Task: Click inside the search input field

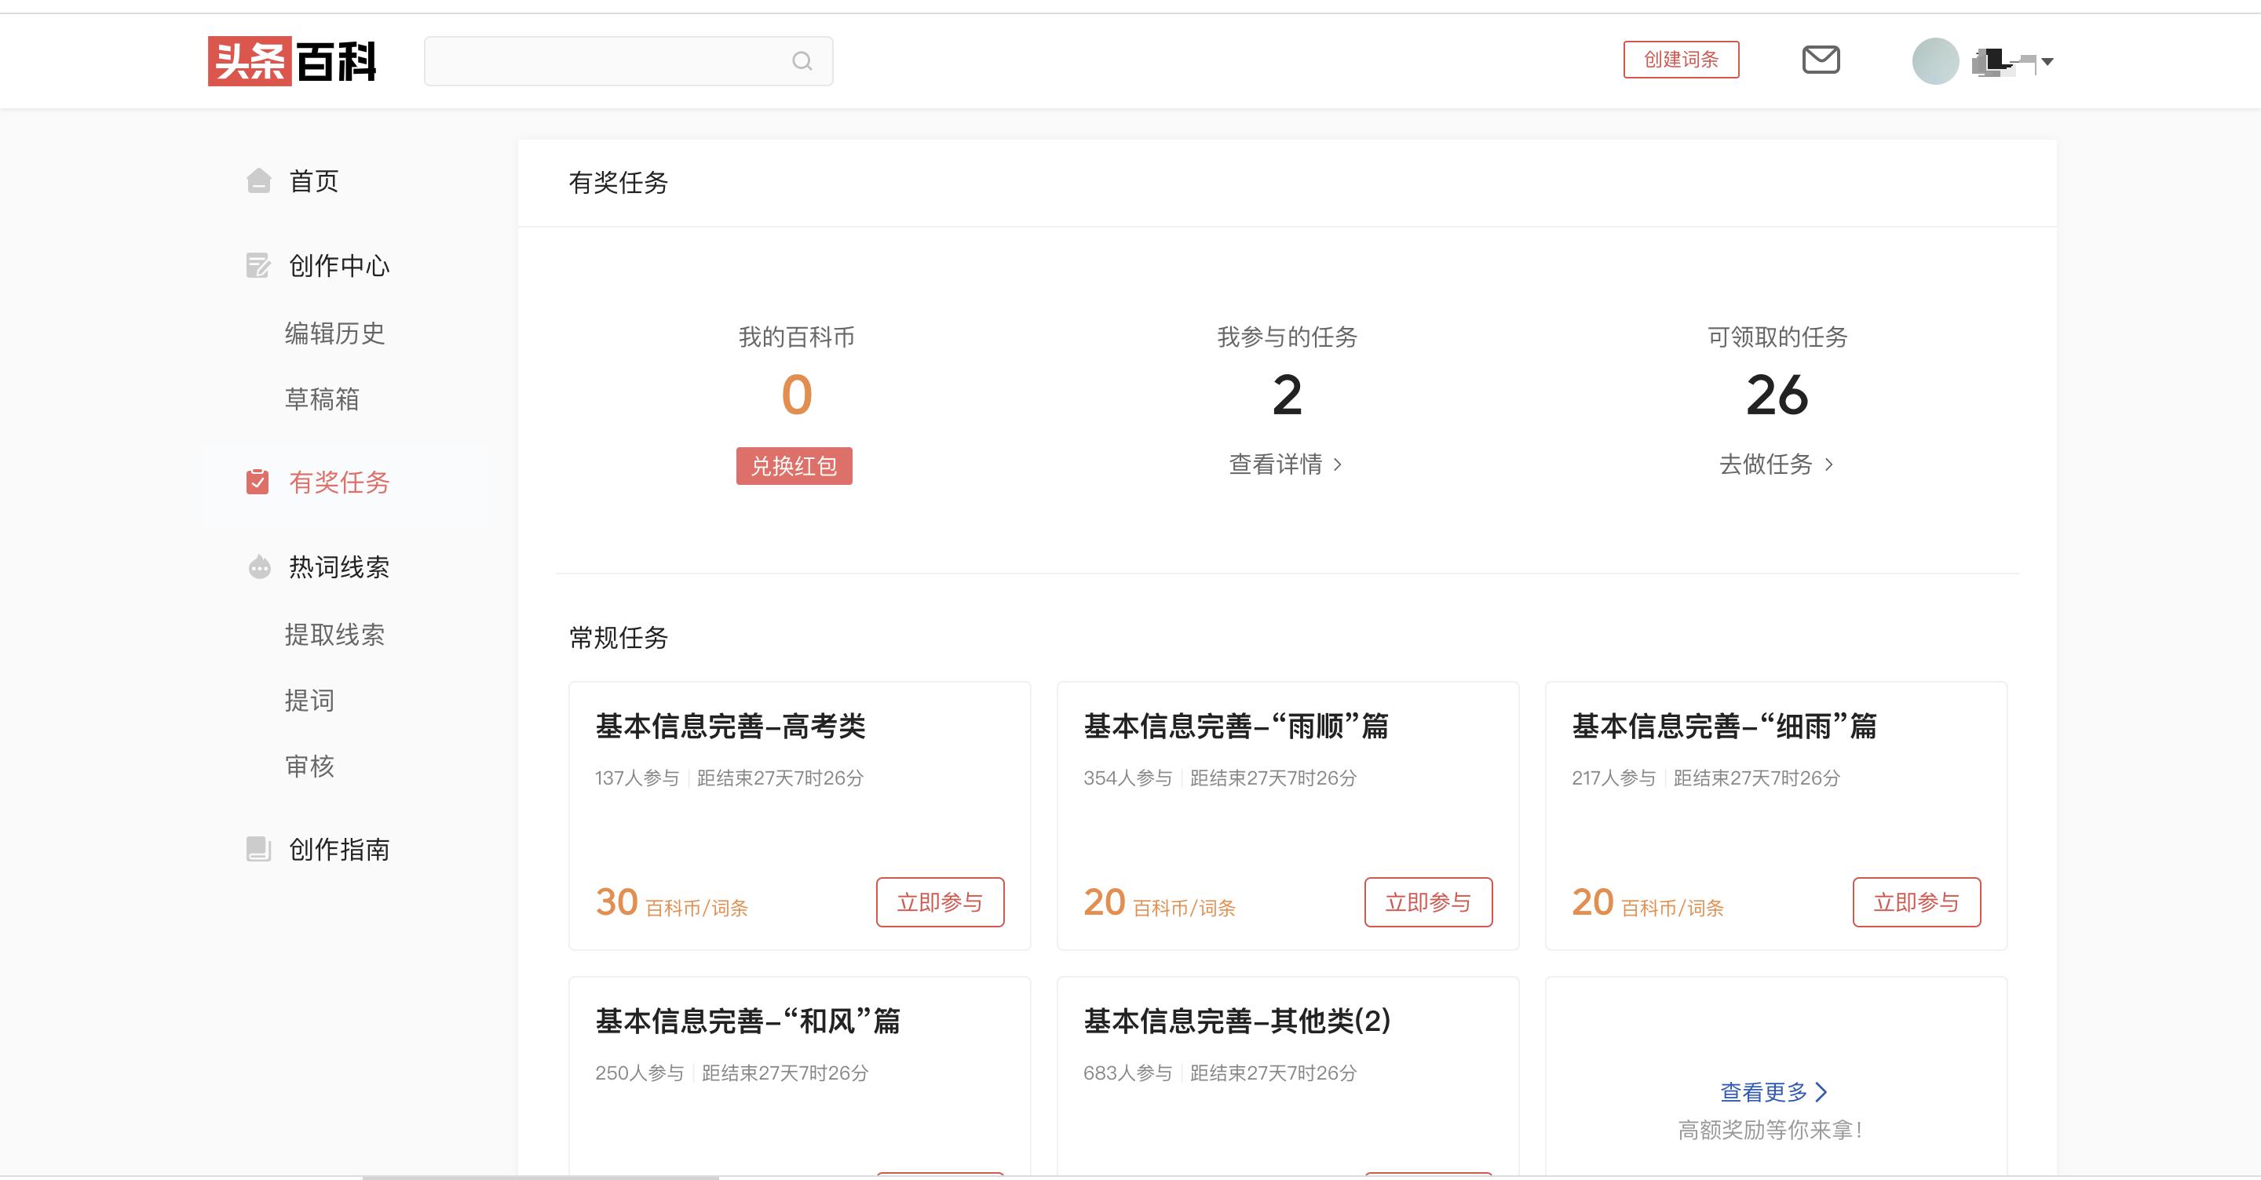Action: pyautogui.click(x=615, y=60)
